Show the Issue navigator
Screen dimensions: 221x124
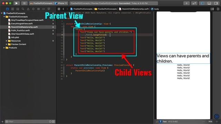coord(28,9)
